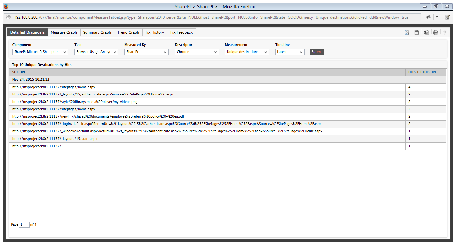Click the printer icon
Viewport: 456px width, 245px height.
(x=436, y=32)
